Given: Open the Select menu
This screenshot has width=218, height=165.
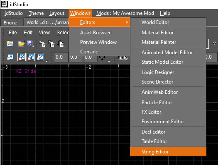Looking at the screenshot, I should (x=63, y=33).
